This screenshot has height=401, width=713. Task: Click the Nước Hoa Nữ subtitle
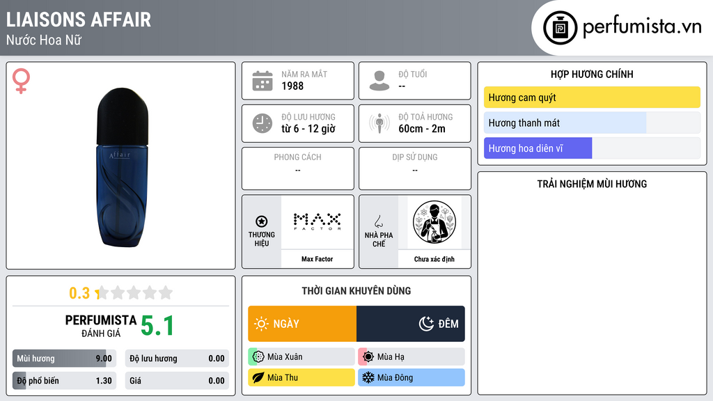44,40
